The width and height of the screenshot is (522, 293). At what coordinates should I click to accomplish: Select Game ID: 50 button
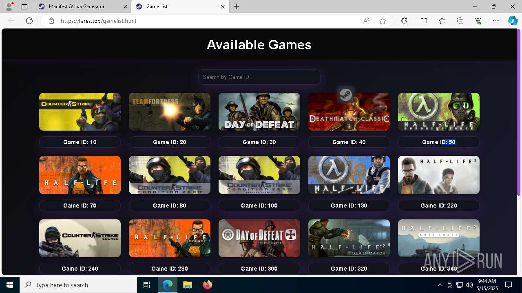pyautogui.click(x=439, y=142)
